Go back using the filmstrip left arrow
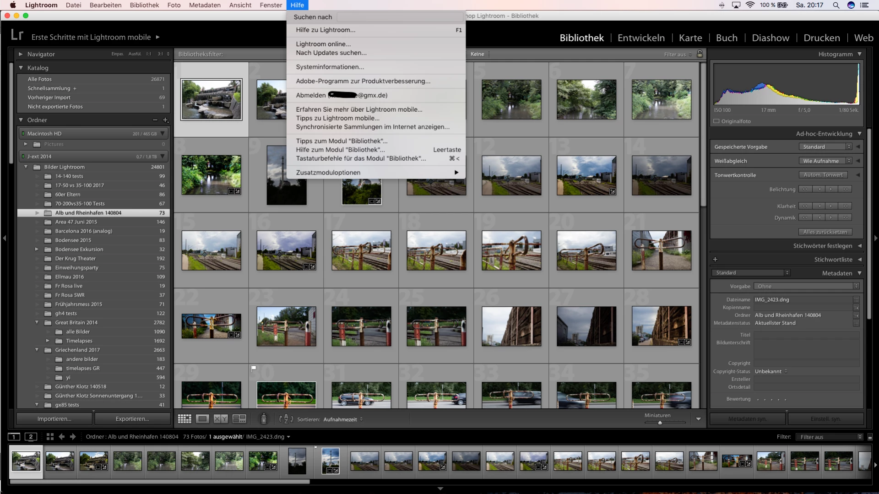 [62, 437]
